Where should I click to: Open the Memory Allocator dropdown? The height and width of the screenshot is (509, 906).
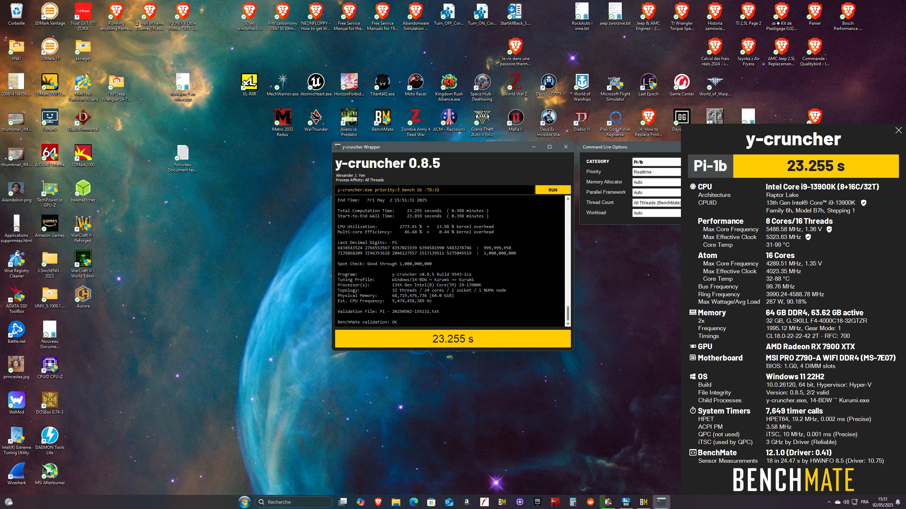[x=656, y=182]
